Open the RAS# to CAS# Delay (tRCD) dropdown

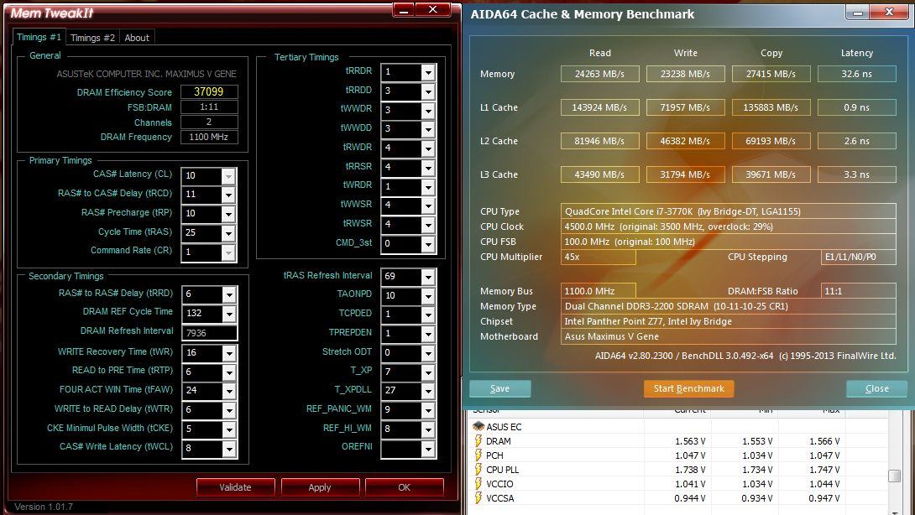coord(228,195)
